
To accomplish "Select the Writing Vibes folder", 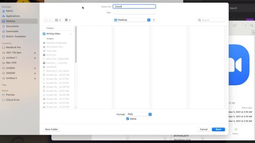I will point(53,34).
